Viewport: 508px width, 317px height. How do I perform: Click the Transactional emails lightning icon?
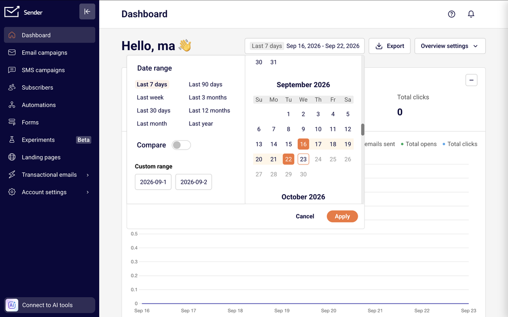click(12, 175)
